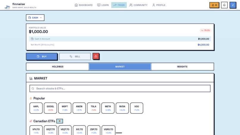
Task: Open notifications bell
Action: pos(224,5)
